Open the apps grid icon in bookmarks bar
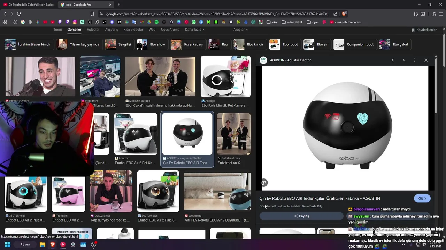 tap(5, 22)
